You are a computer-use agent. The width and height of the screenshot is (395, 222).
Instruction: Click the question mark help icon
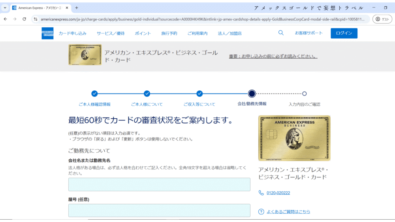(x=261, y=212)
